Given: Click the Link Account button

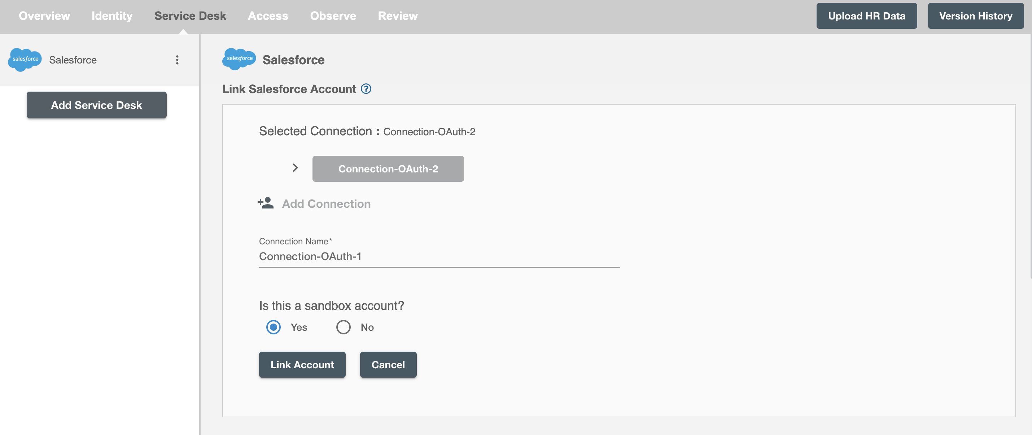Looking at the screenshot, I should (x=302, y=365).
